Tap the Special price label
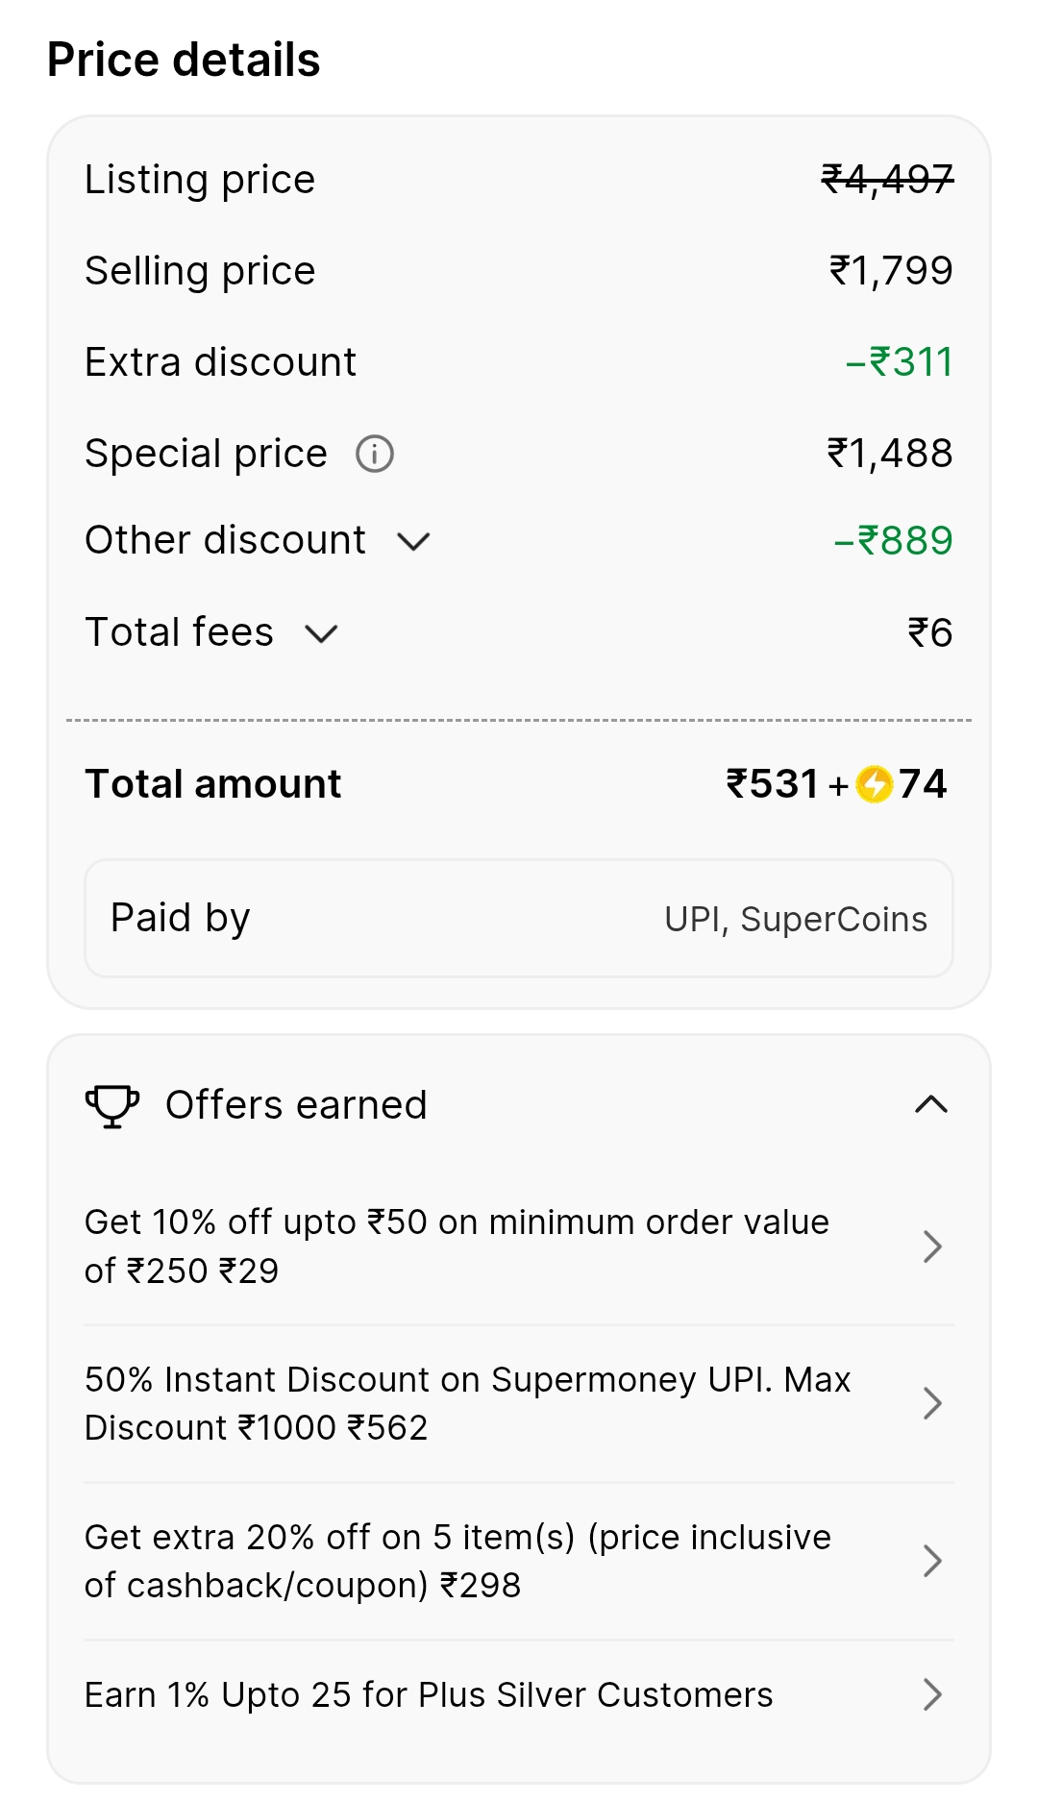1038x1802 pixels. point(207,454)
